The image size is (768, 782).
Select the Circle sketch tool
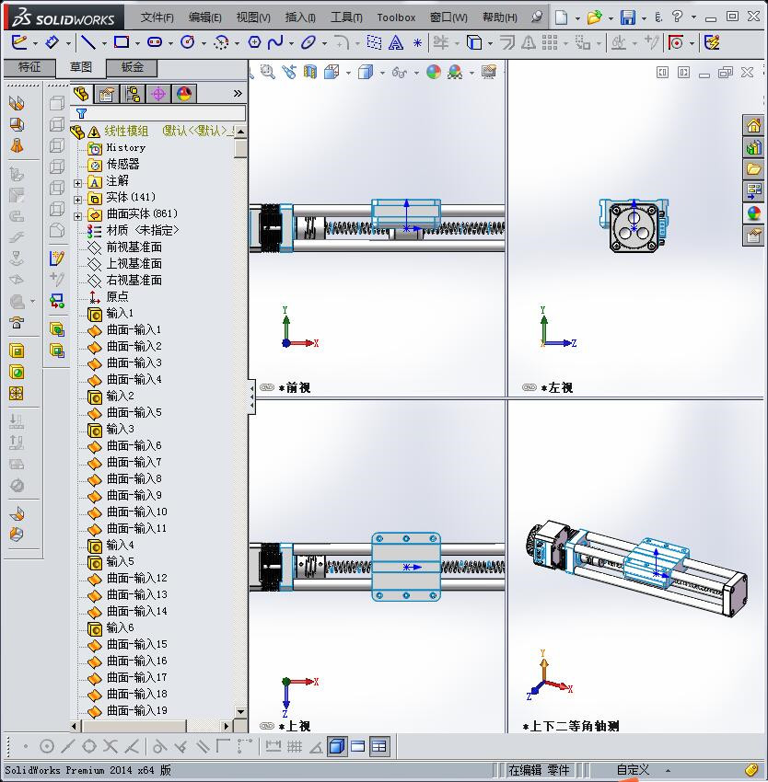click(187, 41)
